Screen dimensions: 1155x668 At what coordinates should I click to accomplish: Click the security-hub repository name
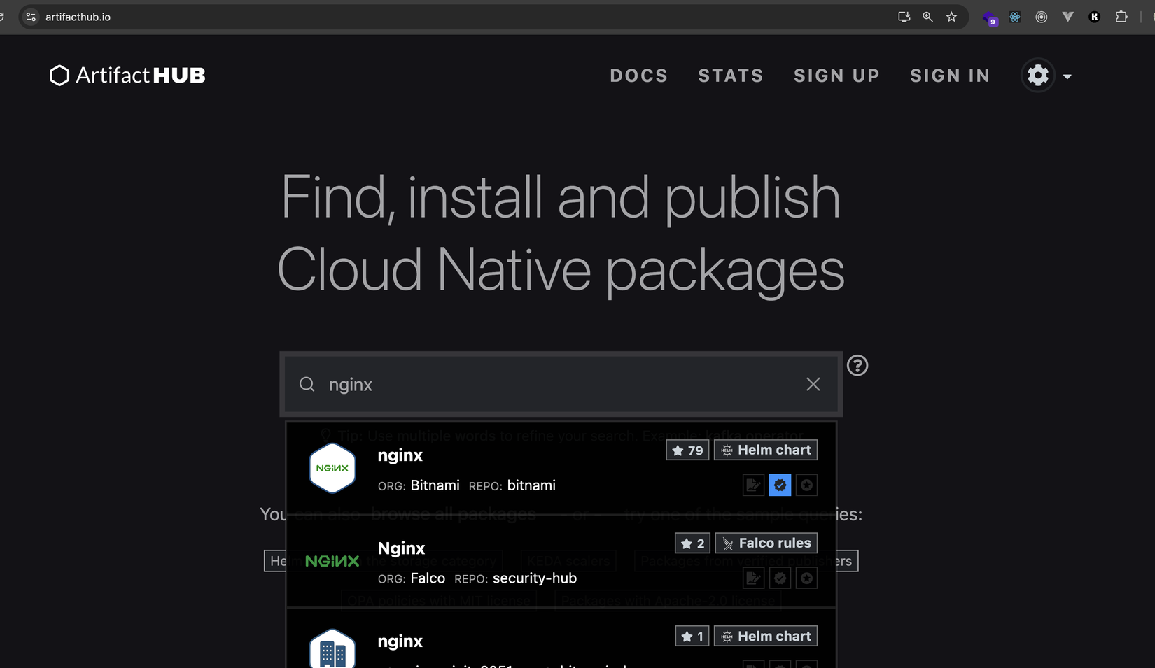pyautogui.click(x=535, y=578)
